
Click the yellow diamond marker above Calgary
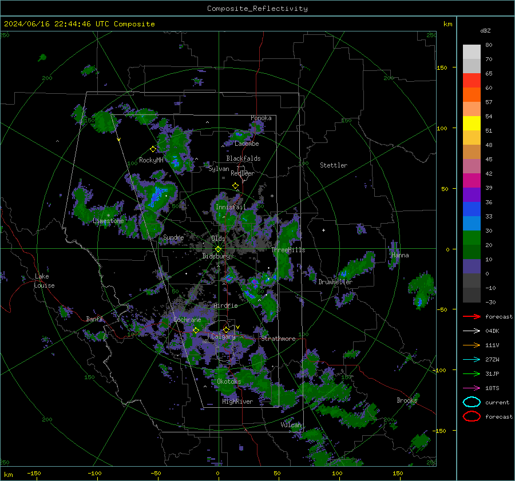tap(226, 329)
